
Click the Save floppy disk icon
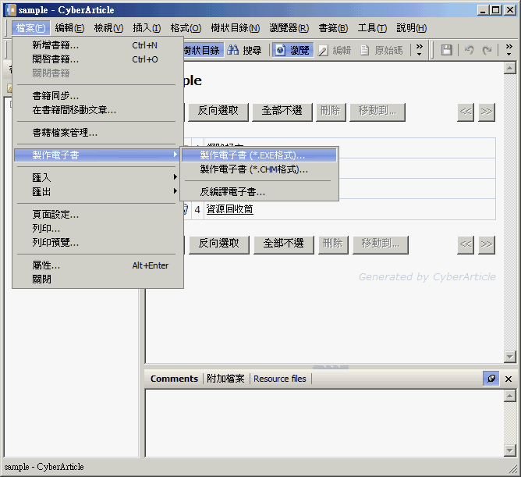[x=447, y=50]
